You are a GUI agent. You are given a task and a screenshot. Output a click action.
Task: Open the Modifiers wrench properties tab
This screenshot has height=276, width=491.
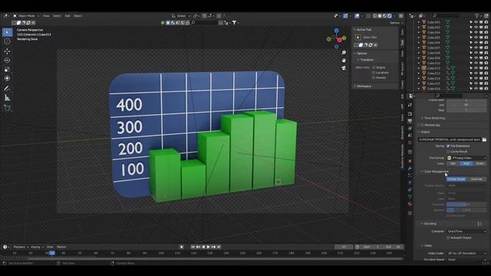pyautogui.click(x=410, y=169)
